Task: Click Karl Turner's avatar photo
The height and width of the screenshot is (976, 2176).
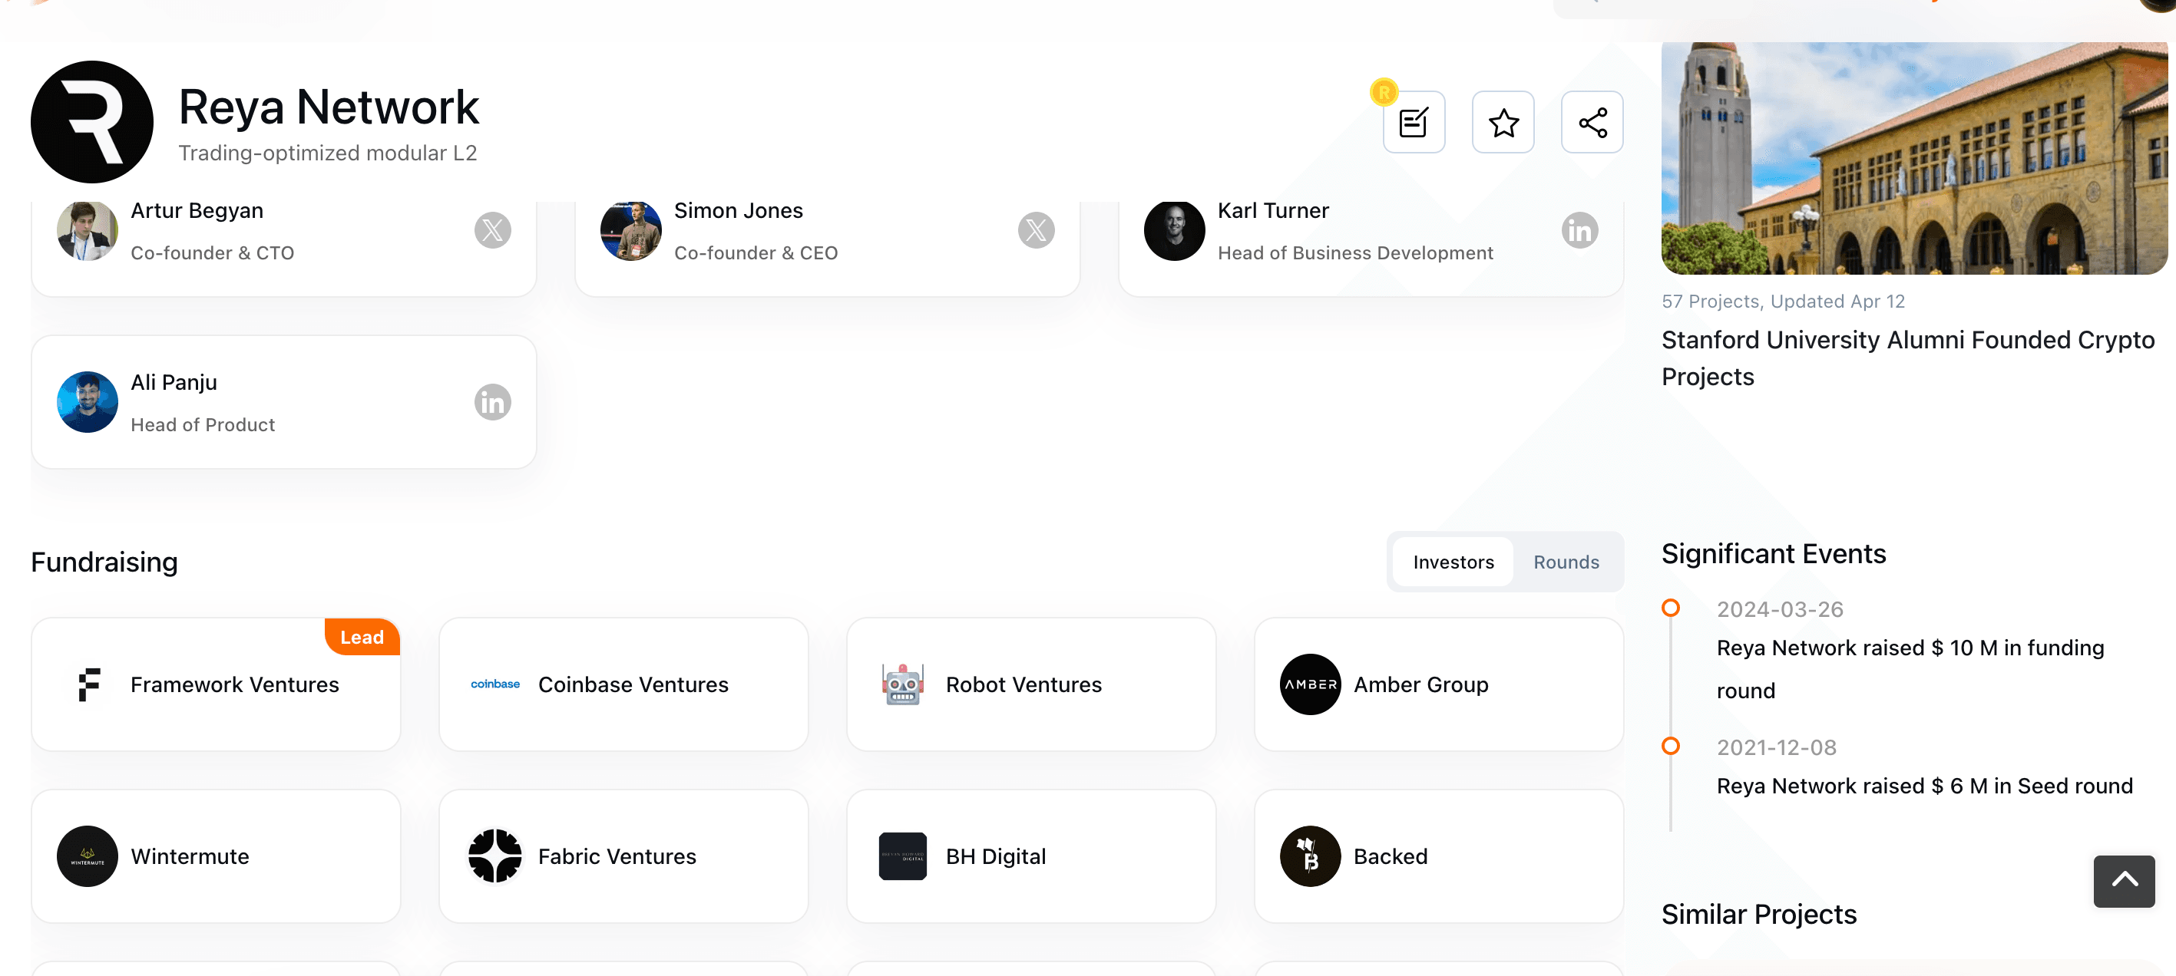Action: tap(1173, 229)
